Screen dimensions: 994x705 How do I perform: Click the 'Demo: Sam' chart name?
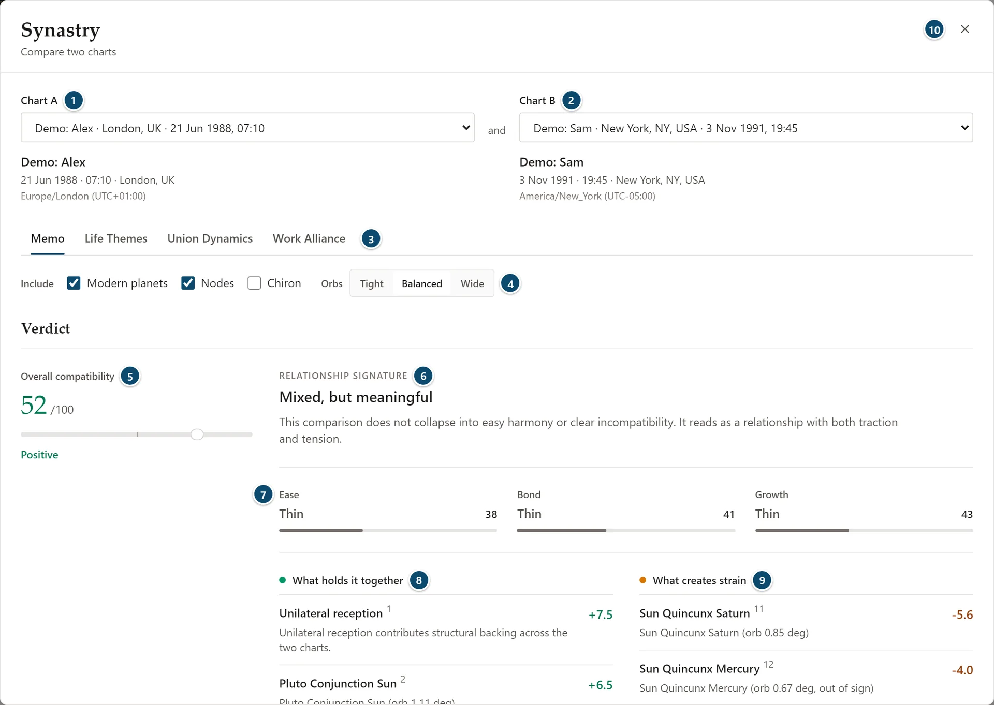tap(551, 162)
